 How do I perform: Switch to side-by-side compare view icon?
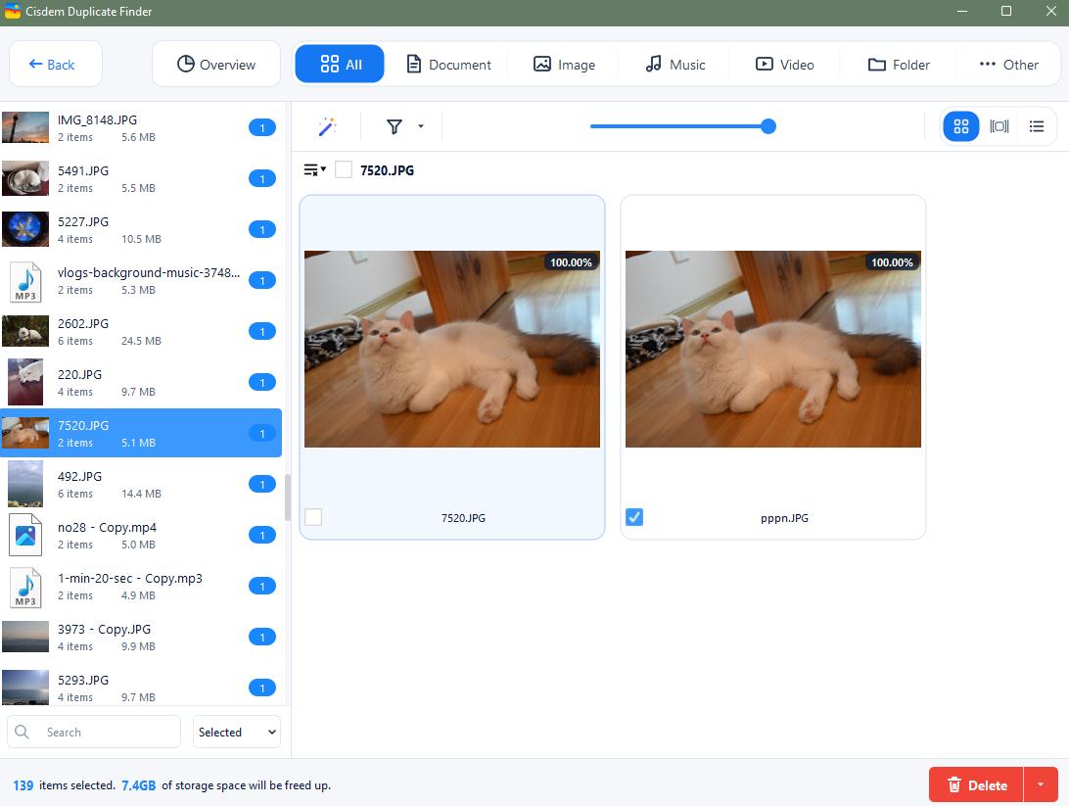click(999, 127)
